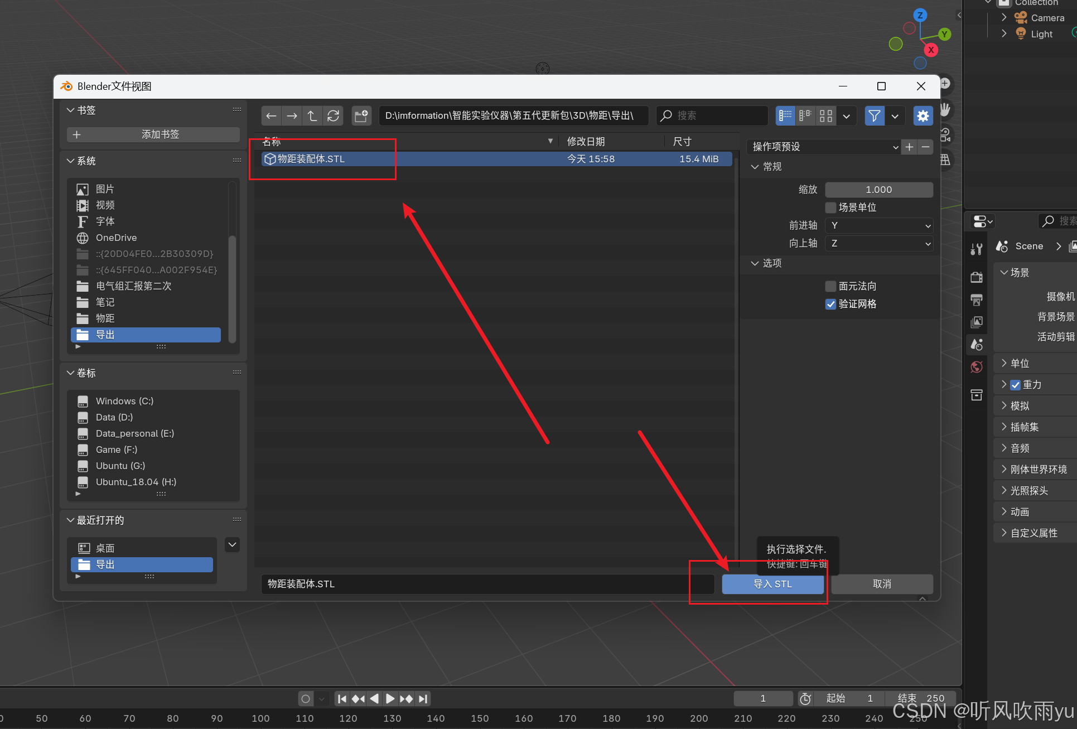Click the 缩放 scale value field
This screenshot has width=1077, height=729.
[878, 190]
